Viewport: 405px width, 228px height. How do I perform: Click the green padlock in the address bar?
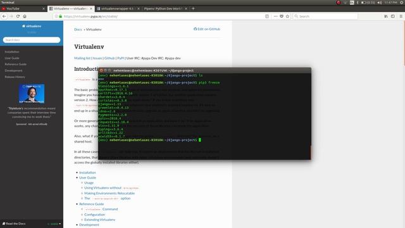pos(61,16)
